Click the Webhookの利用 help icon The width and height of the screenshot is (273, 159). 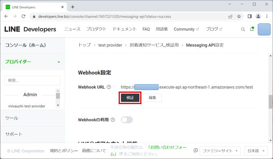pos(113,120)
